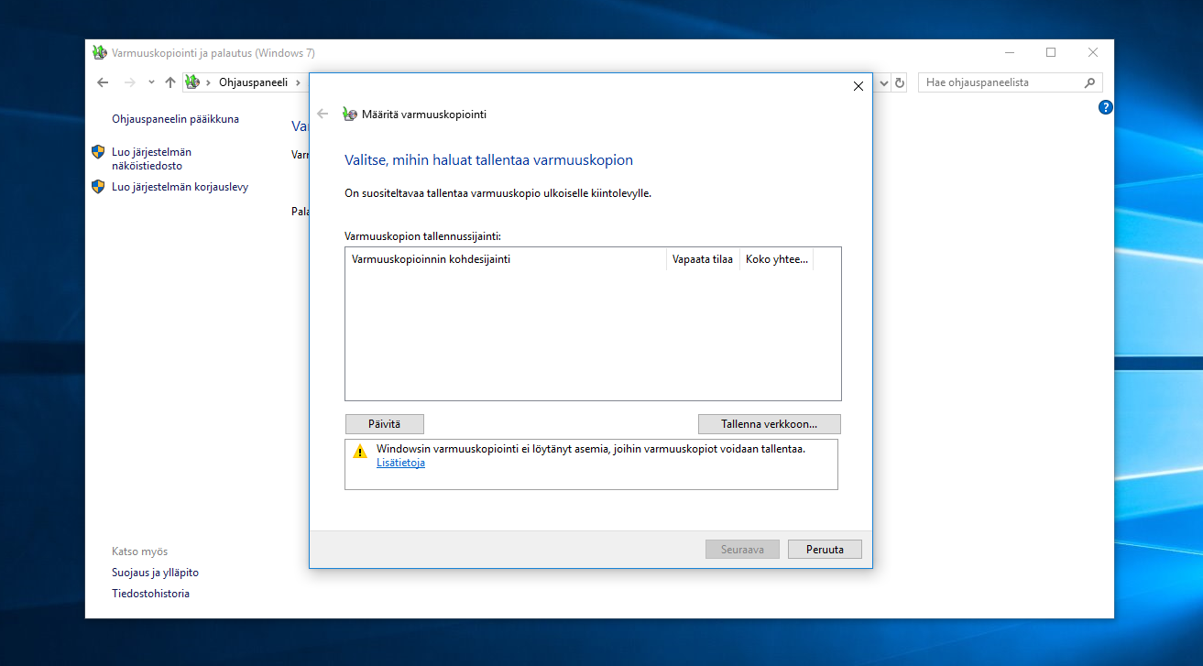Image resolution: width=1203 pixels, height=666 pixels.
Task: Sort by Koko yhteensä column header
Action: (777, 259)
